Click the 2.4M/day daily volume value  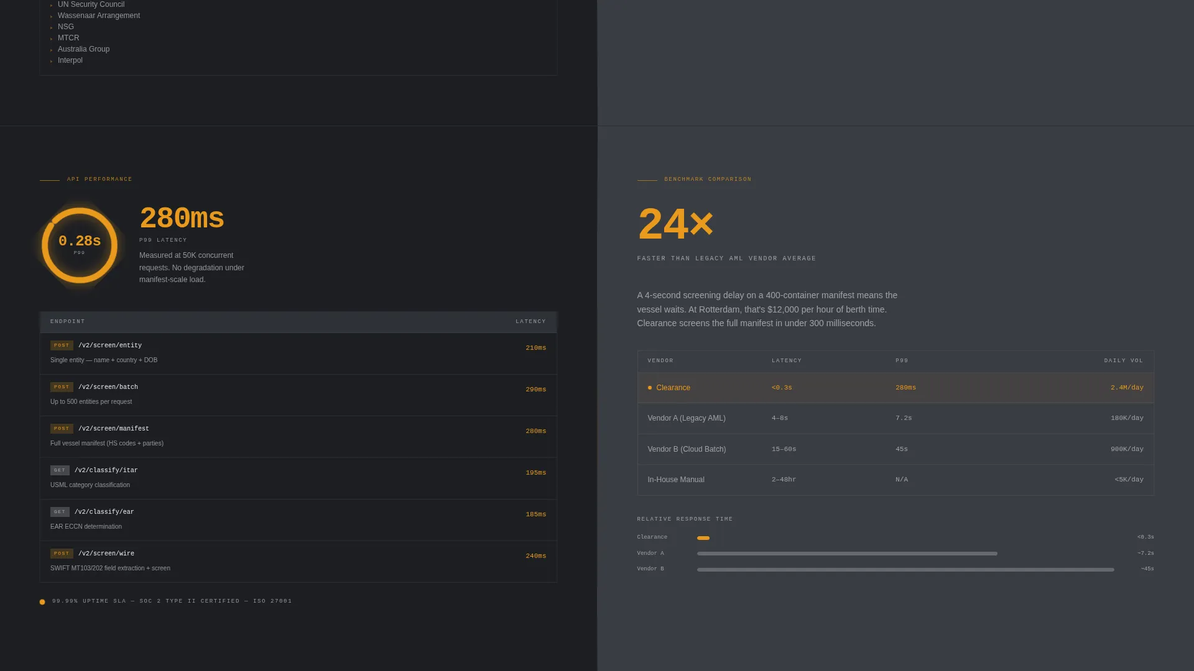[x=1127, y=388]
